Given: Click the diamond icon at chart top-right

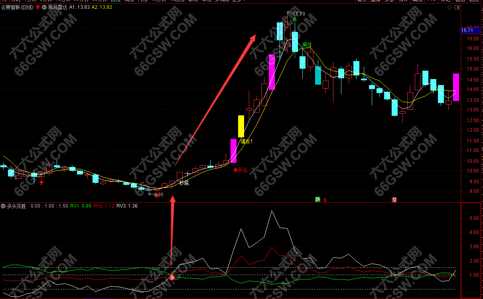Looking at the screenshot, I should tap(450, 7).
